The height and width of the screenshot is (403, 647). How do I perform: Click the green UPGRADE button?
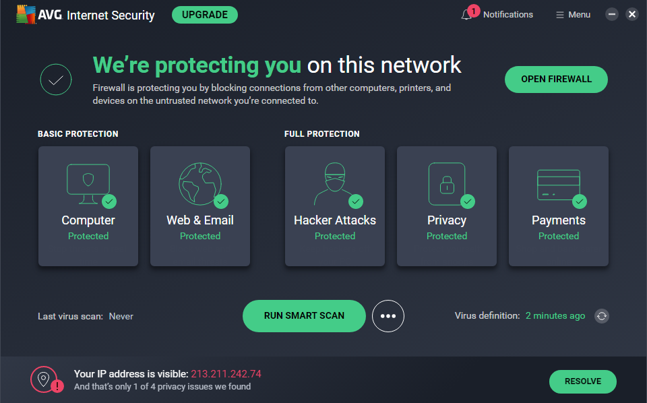click(205, 15)
